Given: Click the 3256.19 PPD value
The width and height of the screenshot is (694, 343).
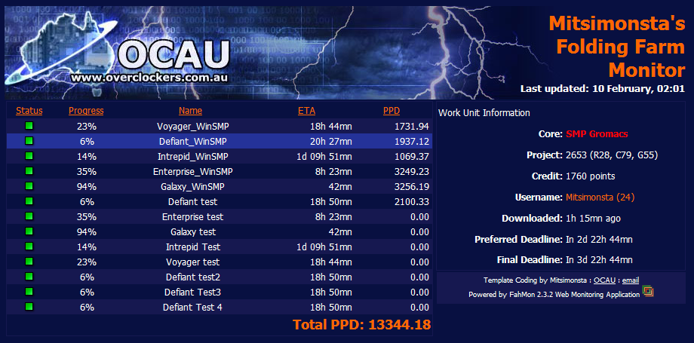Looking at the screenshot, I should (x=412, y=187).
